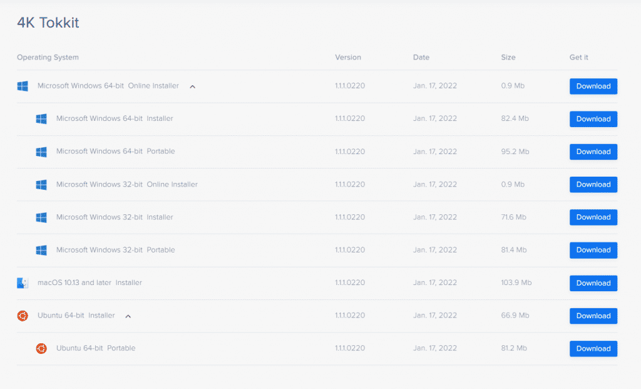Click the 95.2 Mb size value
The image size is (641, 389).
(x=515, y=152)
